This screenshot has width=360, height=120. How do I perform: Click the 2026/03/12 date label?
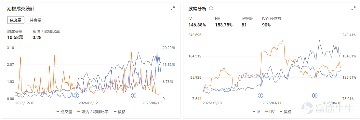coord(88,103)
